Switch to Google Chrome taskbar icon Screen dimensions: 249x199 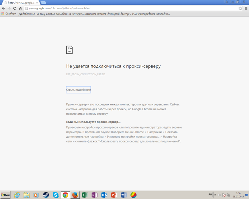pyautogui.click(x=65, y=195)
